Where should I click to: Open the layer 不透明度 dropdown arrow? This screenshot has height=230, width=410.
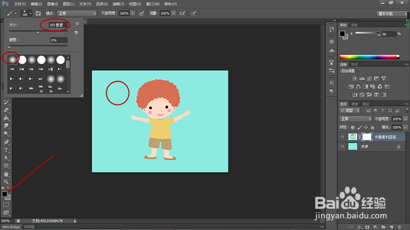click(x=405, y=119)
